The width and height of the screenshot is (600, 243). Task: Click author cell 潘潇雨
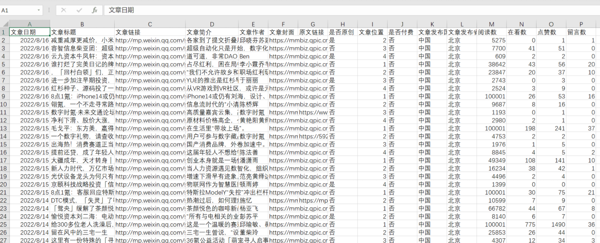click(x=253, y=160)
